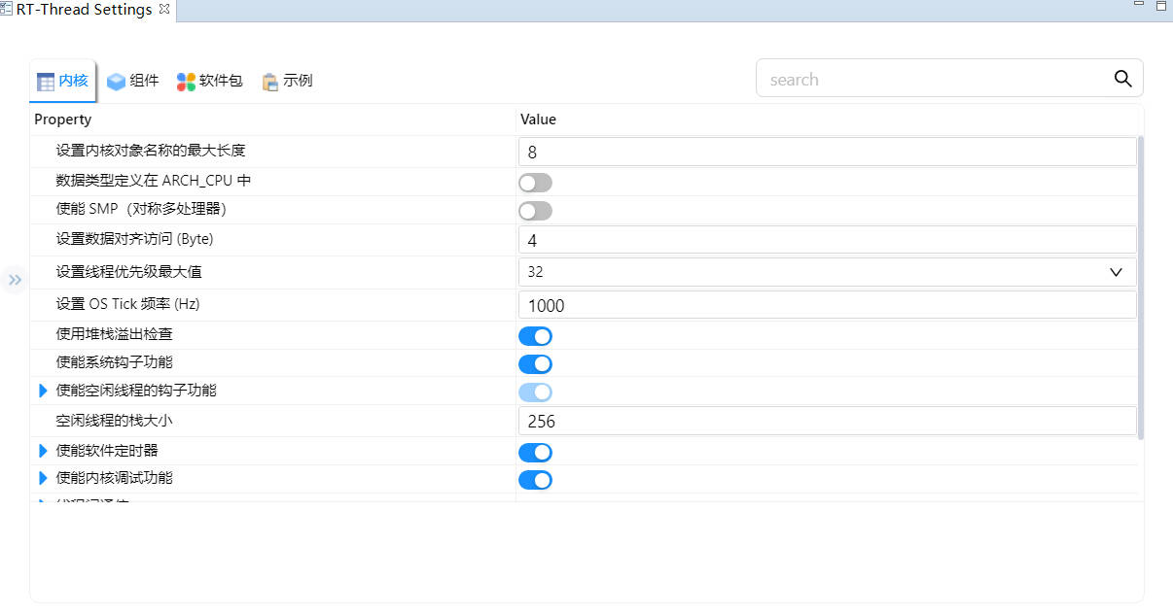Select the 设置数据对齐访问 (Byte) label
1173x614 pixels.
click(134, 239)
